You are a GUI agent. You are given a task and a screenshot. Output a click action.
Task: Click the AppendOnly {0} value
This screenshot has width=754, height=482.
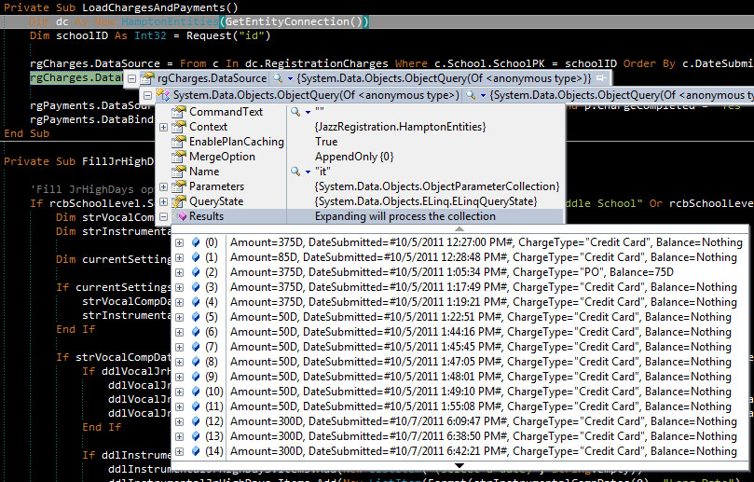point(354,157)
